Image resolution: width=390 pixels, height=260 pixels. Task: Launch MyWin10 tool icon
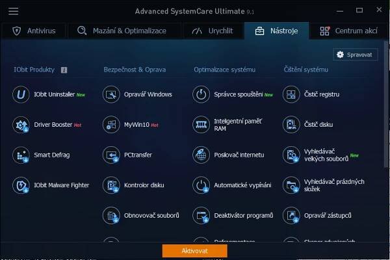point(111,125)
